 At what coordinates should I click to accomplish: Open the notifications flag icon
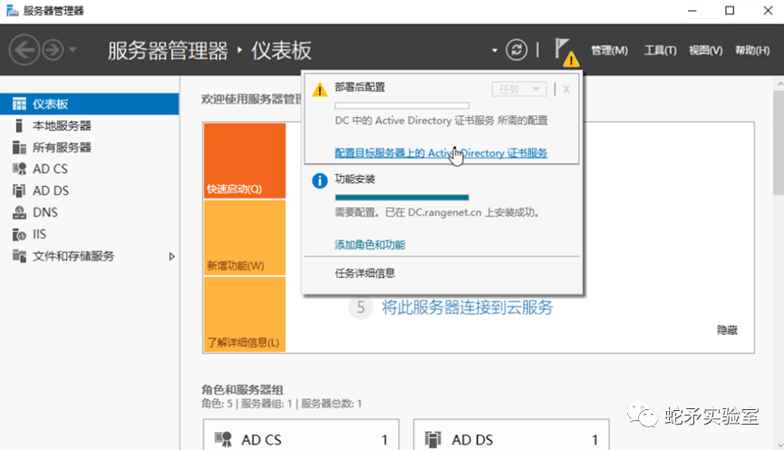(564, 49)
